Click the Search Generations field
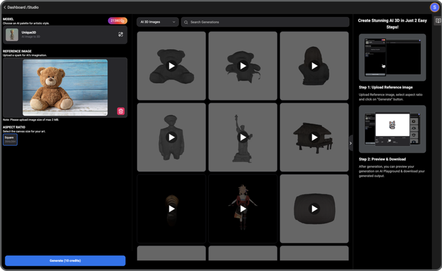The image size is (442, 271). (265, 22)
